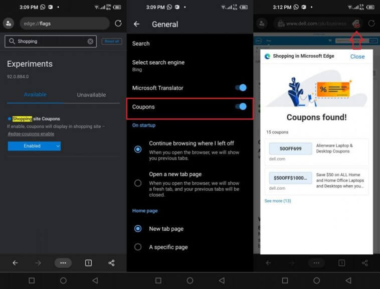Select Continue browsing where I left off

[x=138, y=149]
